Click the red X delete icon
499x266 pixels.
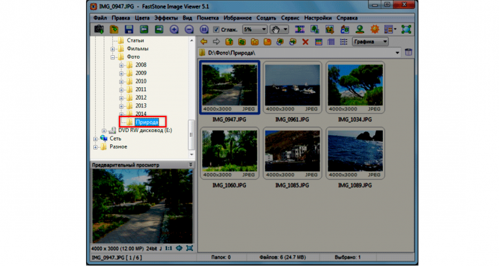click(304, 42)
